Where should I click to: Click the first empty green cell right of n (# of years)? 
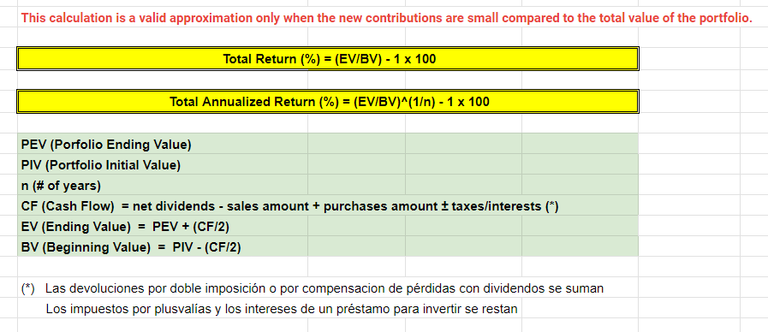click(x=356, y=186)
